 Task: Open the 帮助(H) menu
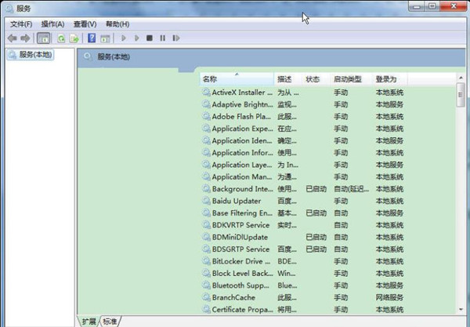coord(117,24)
